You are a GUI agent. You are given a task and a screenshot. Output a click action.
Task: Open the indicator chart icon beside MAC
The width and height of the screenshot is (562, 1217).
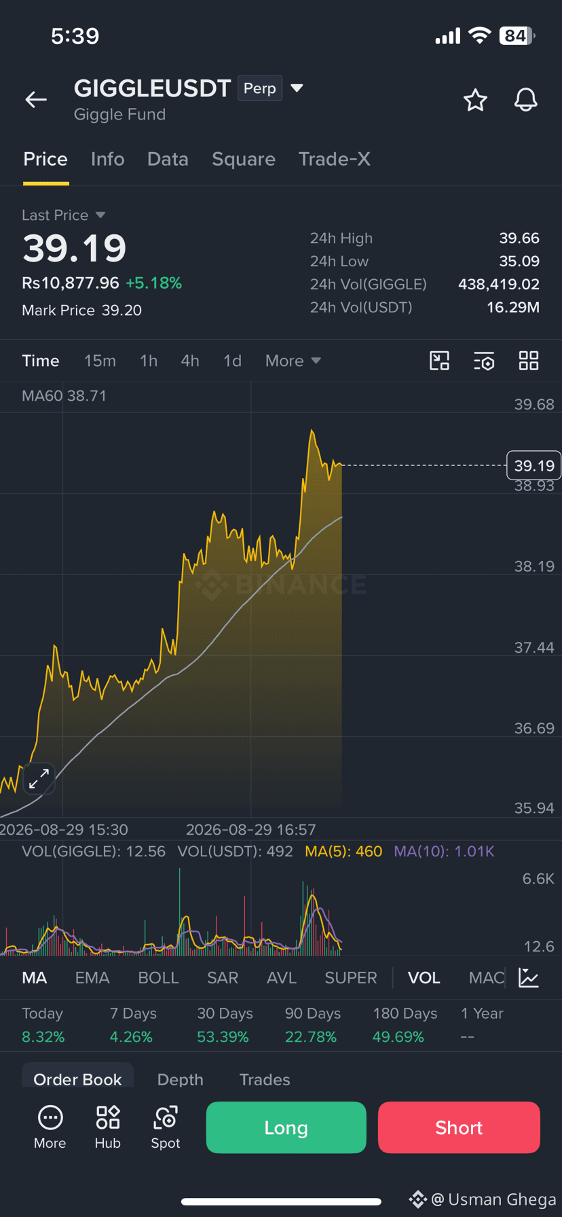[x=529, y=978]
